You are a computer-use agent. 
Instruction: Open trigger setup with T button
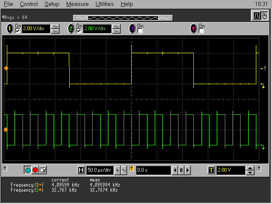211,170
